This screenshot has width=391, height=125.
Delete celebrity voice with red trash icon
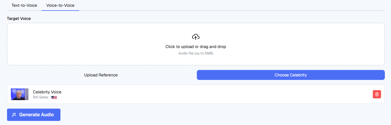[x=377, y=94]
